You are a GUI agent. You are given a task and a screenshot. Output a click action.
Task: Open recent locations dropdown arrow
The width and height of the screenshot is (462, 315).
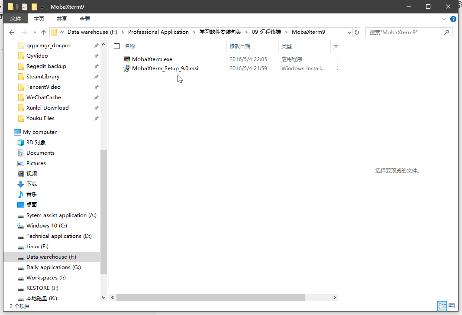click(x=35, y=32)
